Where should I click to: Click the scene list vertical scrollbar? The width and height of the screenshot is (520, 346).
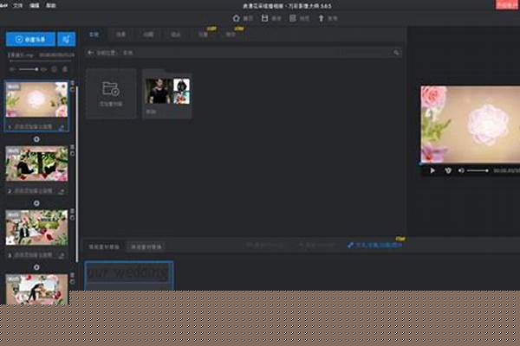77,174
